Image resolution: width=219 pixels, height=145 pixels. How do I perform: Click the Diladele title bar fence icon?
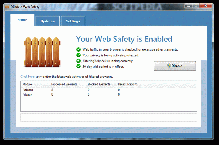[7, 7]
